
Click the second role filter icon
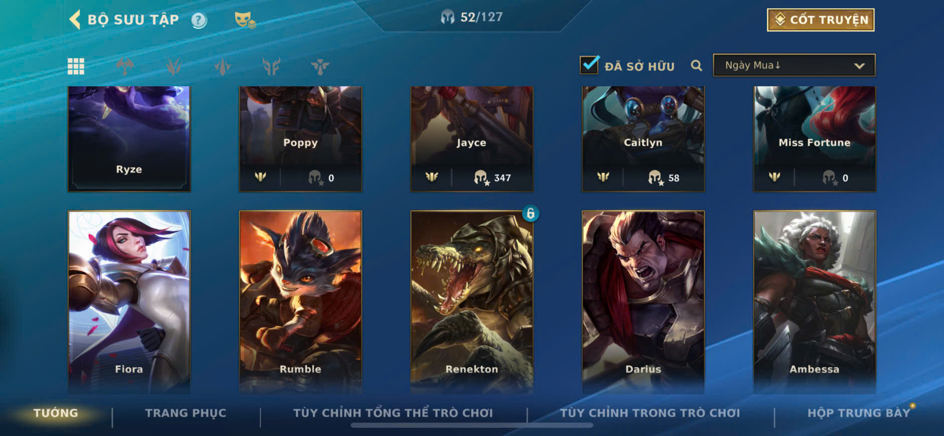pyautogui.click(x=174, y=66)
